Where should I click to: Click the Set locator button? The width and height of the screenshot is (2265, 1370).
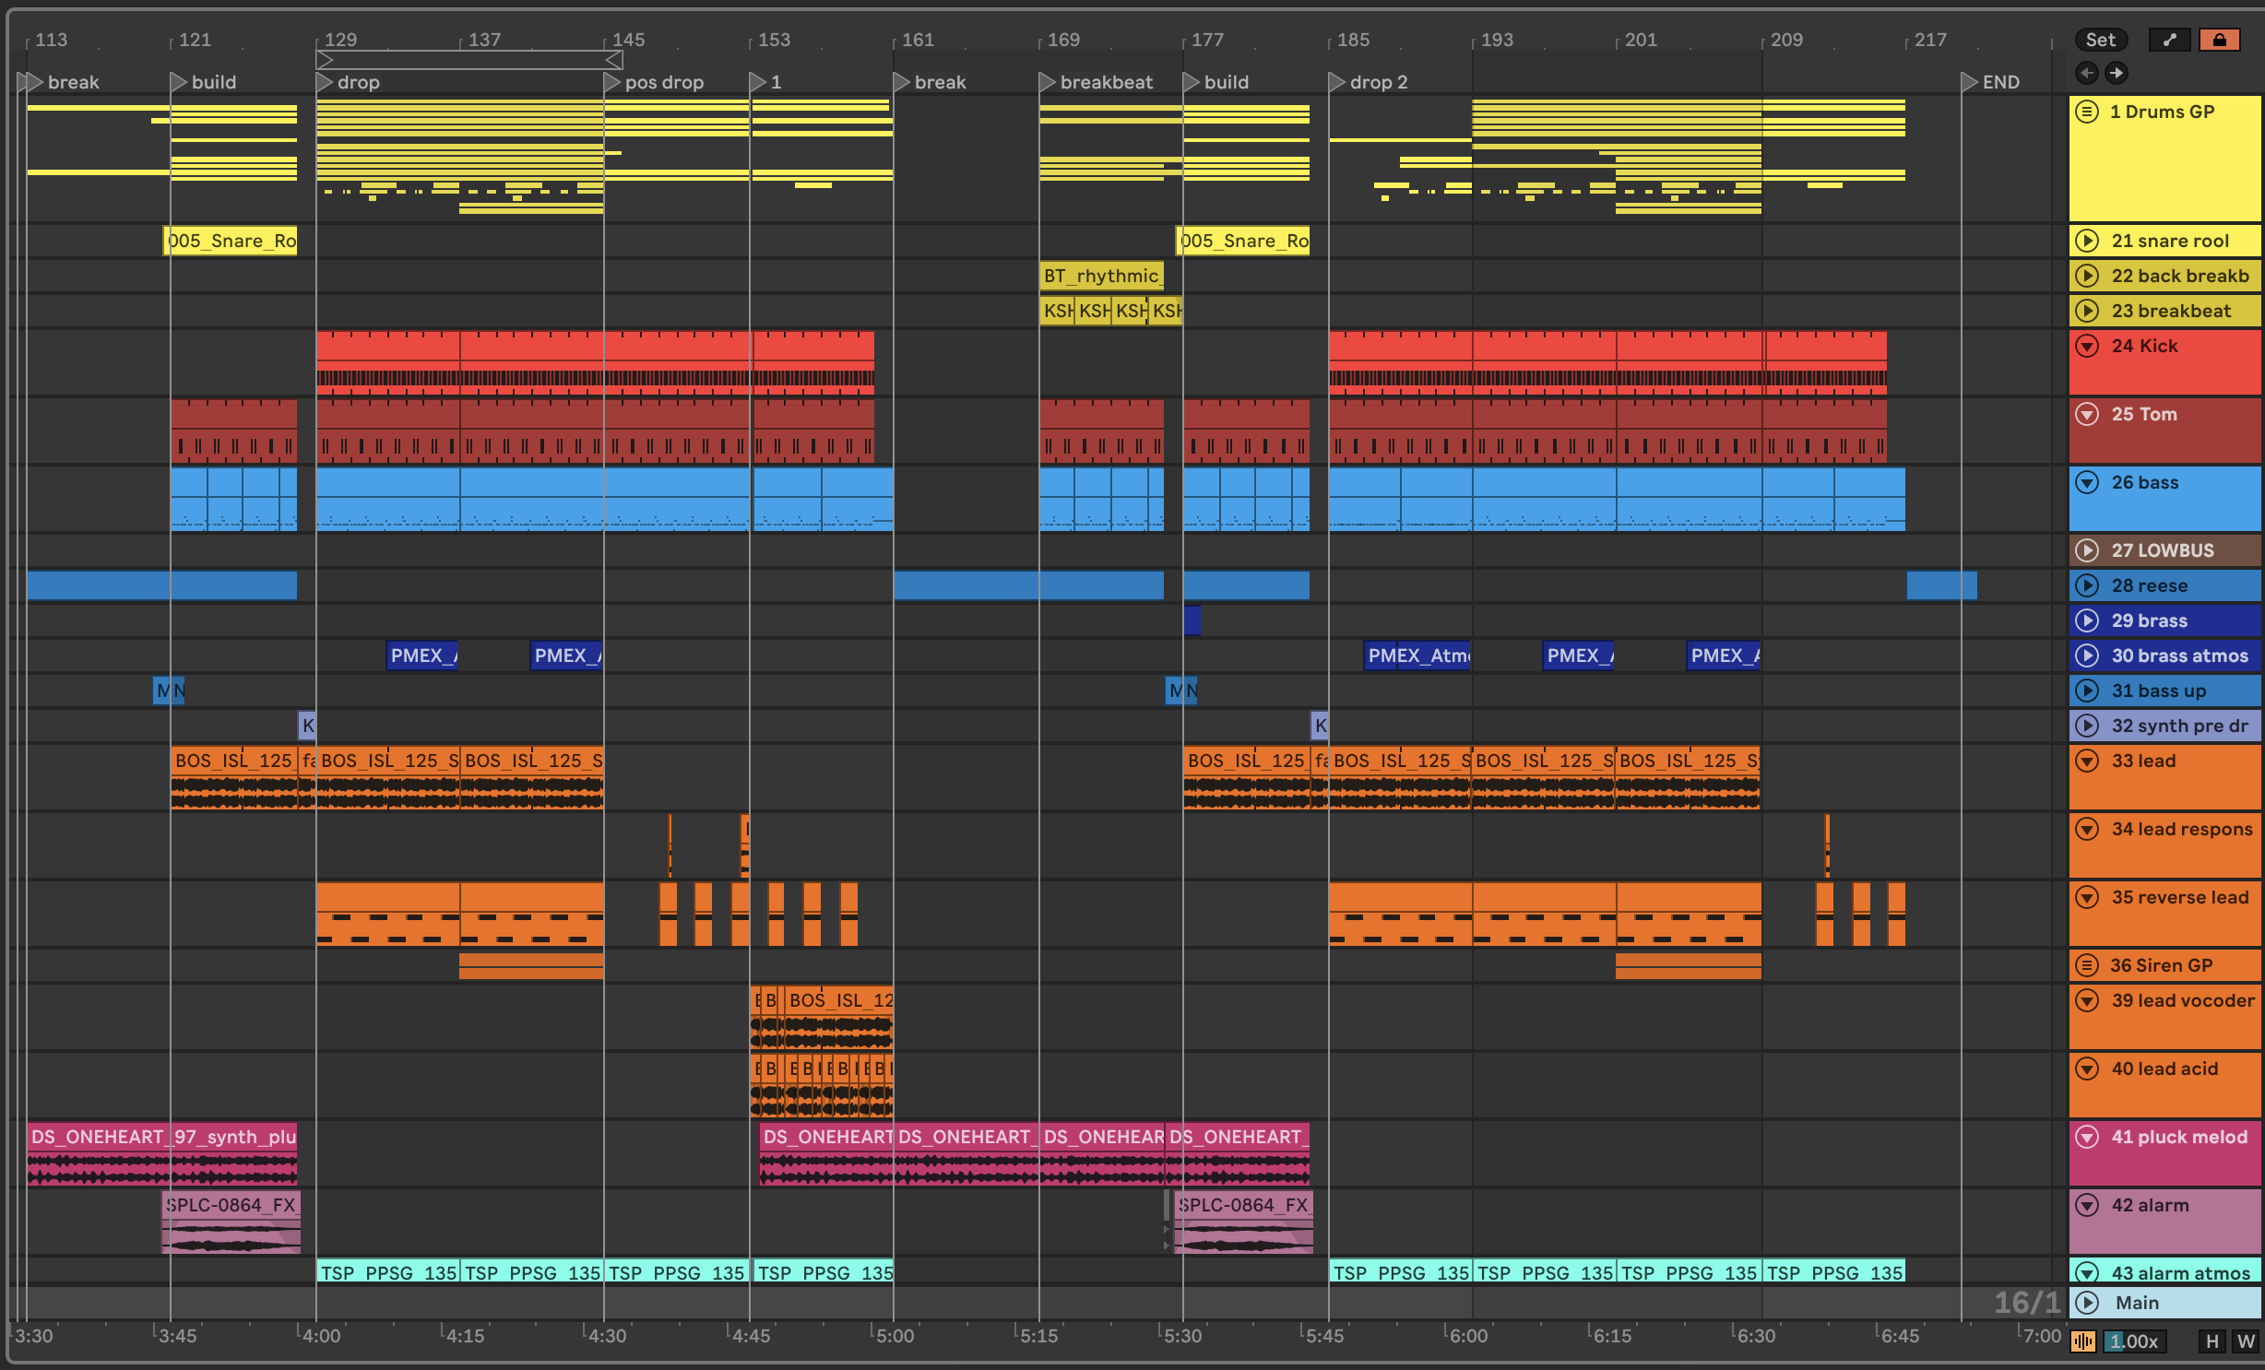click(2101, 40)
